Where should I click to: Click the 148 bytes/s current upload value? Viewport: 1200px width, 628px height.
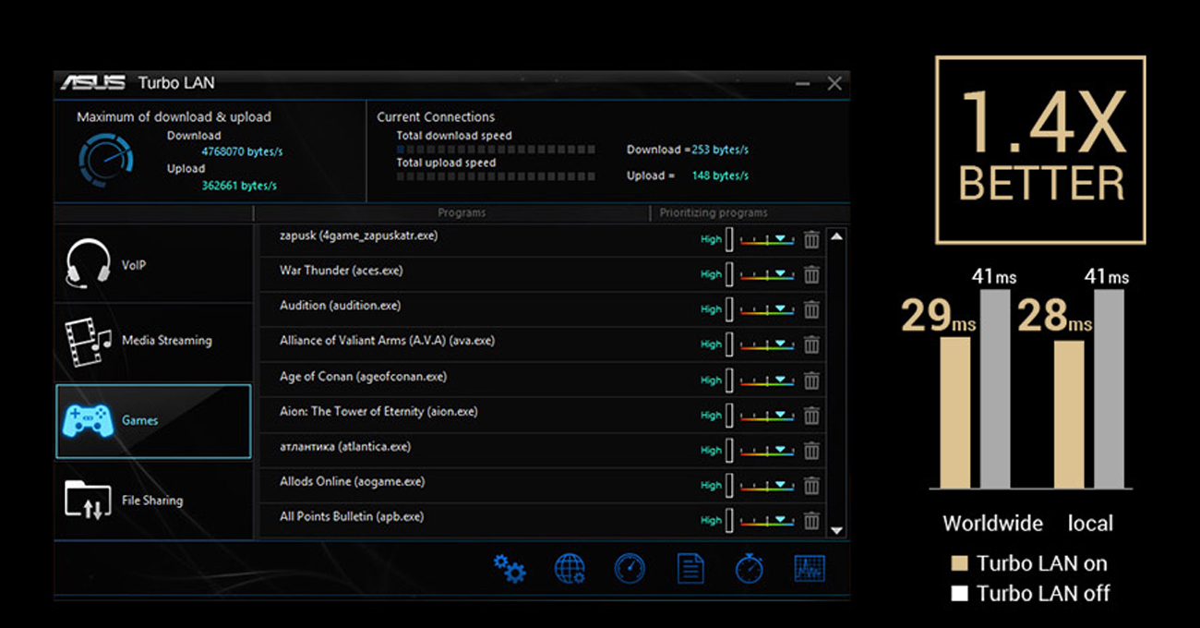coord(720,175)
